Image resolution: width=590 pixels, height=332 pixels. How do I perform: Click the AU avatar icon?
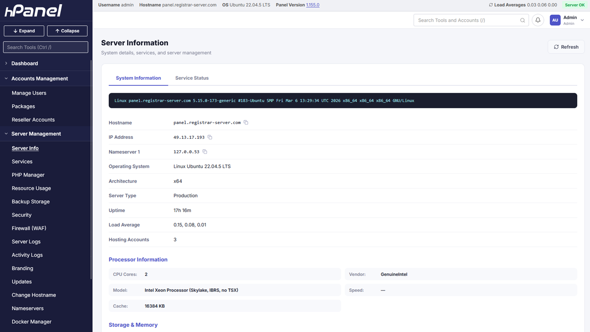coord(555,20)
